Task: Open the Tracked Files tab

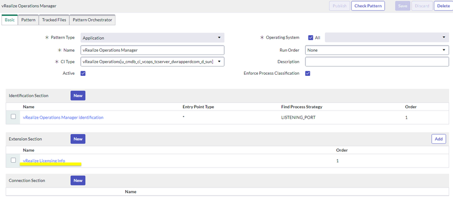Action: [x=54, y=20]
